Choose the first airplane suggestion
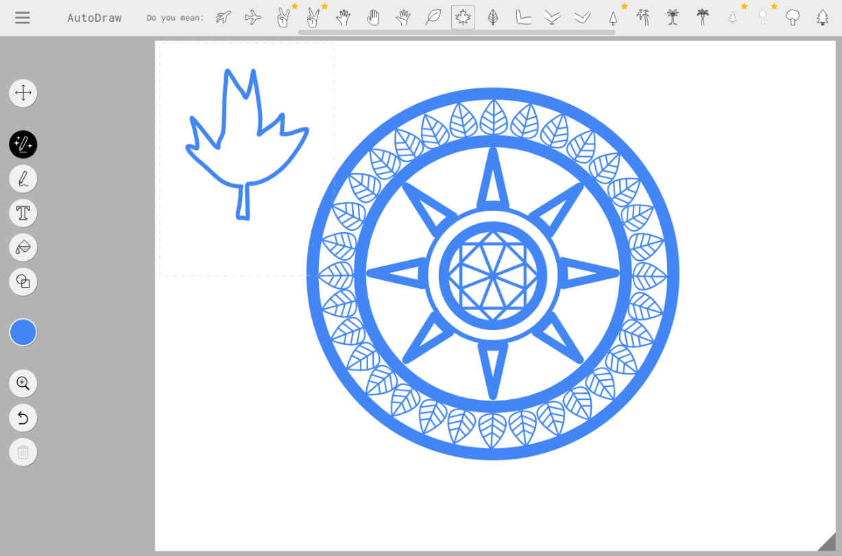The height and width of the screenshot is (556, 842). 224,17
